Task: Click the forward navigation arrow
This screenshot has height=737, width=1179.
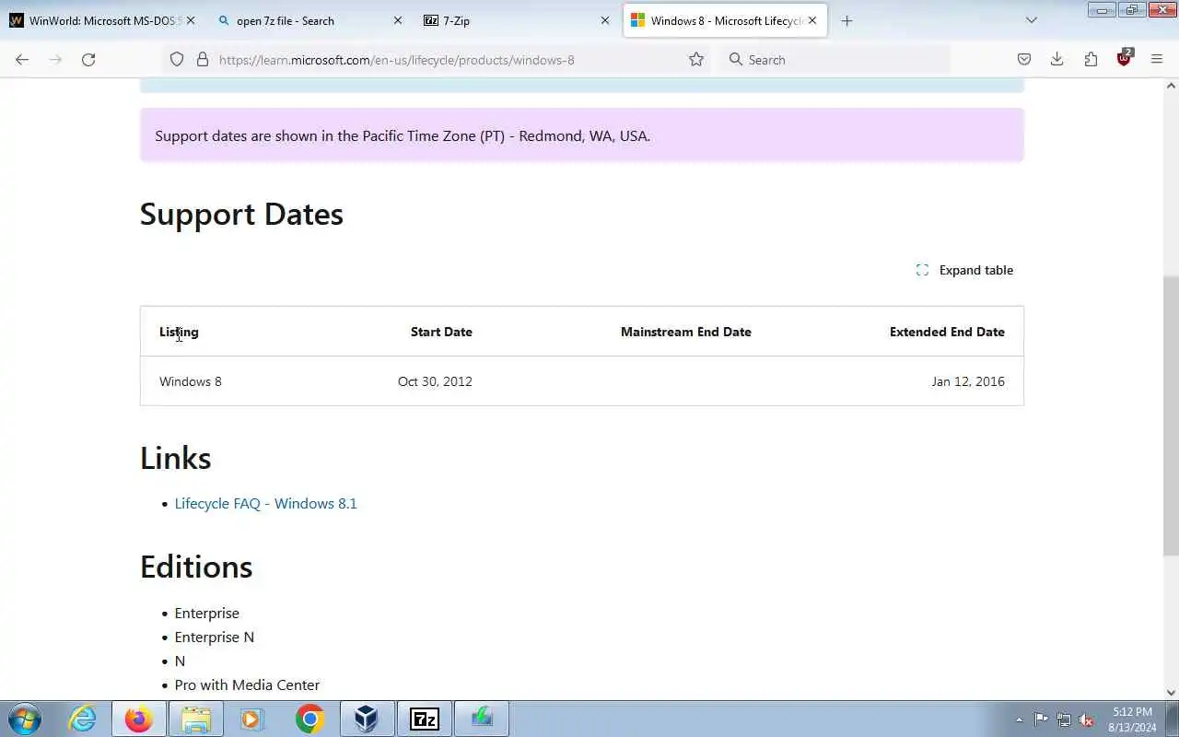Action: (55, 59)
